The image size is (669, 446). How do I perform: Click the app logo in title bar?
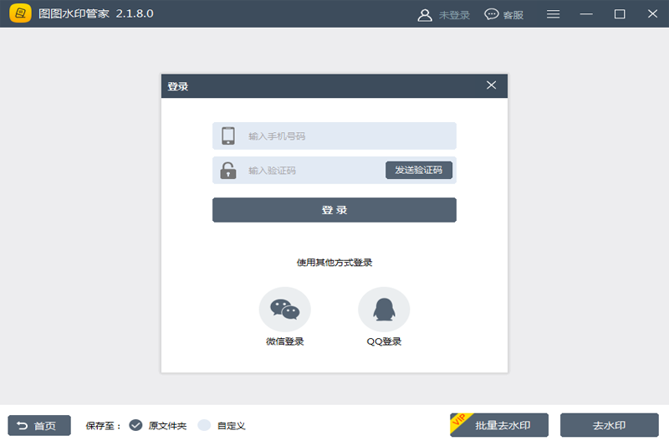20,14
